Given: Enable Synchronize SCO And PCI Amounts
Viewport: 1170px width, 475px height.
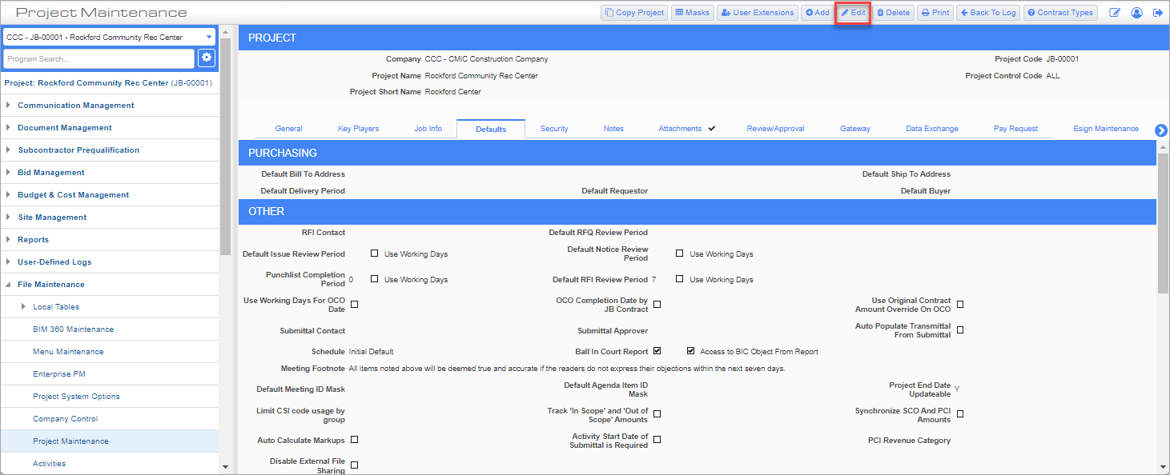Looking at the screenshot, I should 960,413.
